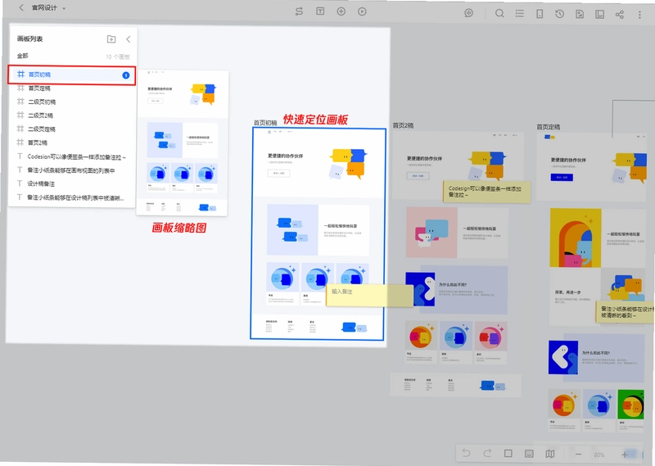Click the 输入备注 sticky note field
The height and width of the screenshot is (466, 655).
coord(370,296)
